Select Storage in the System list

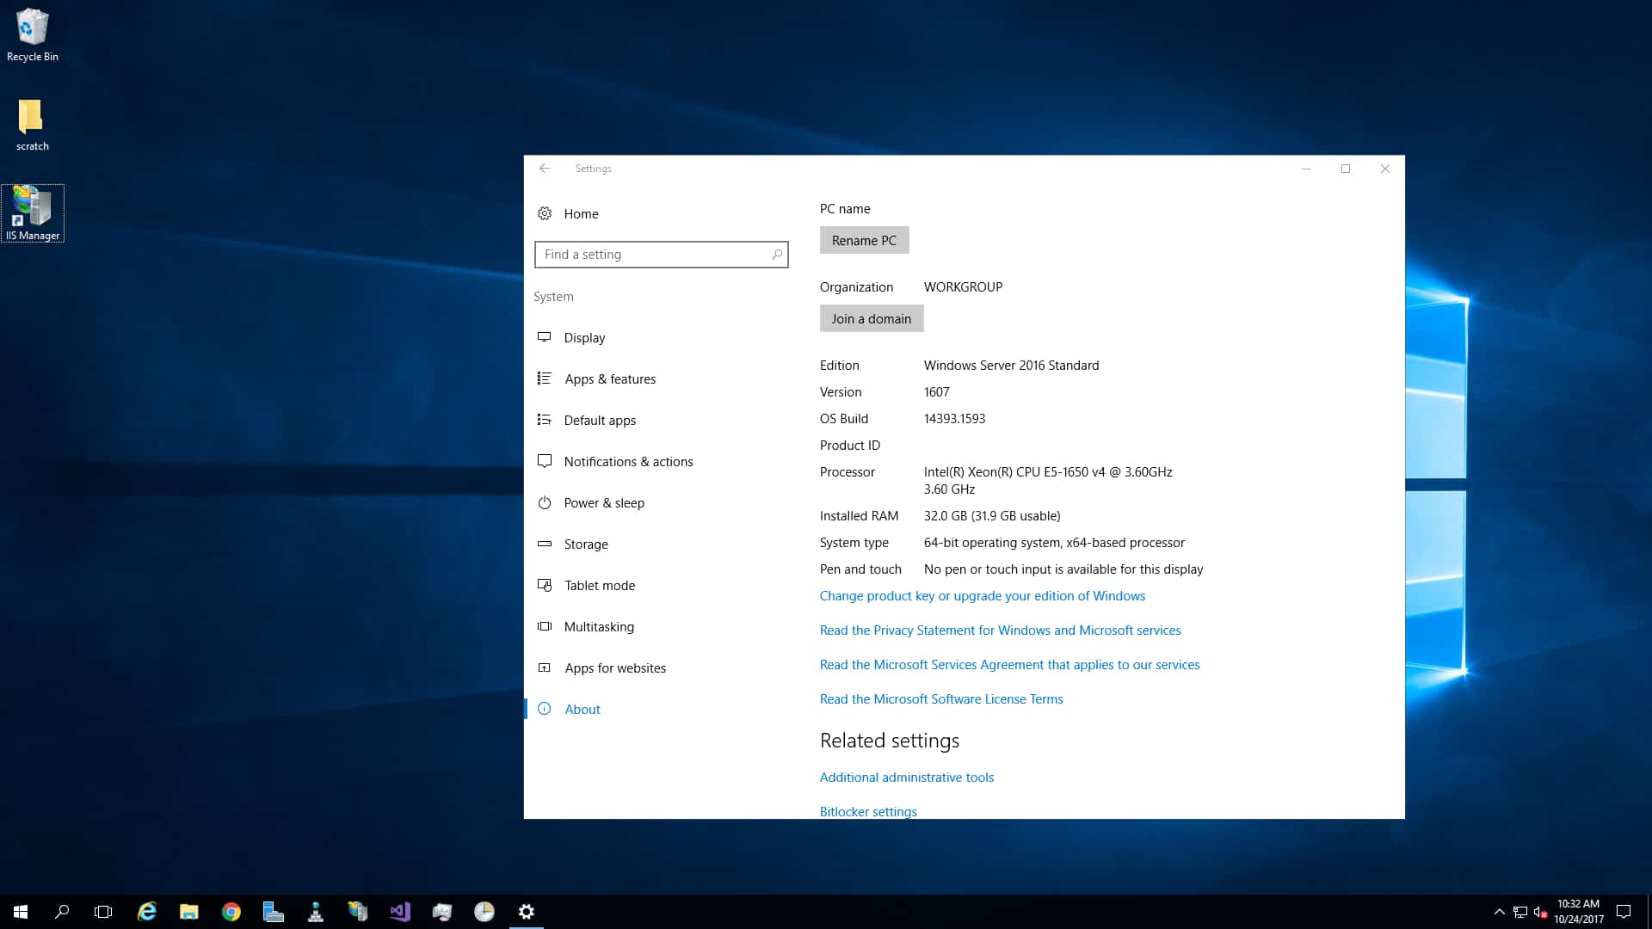[586, 544]
